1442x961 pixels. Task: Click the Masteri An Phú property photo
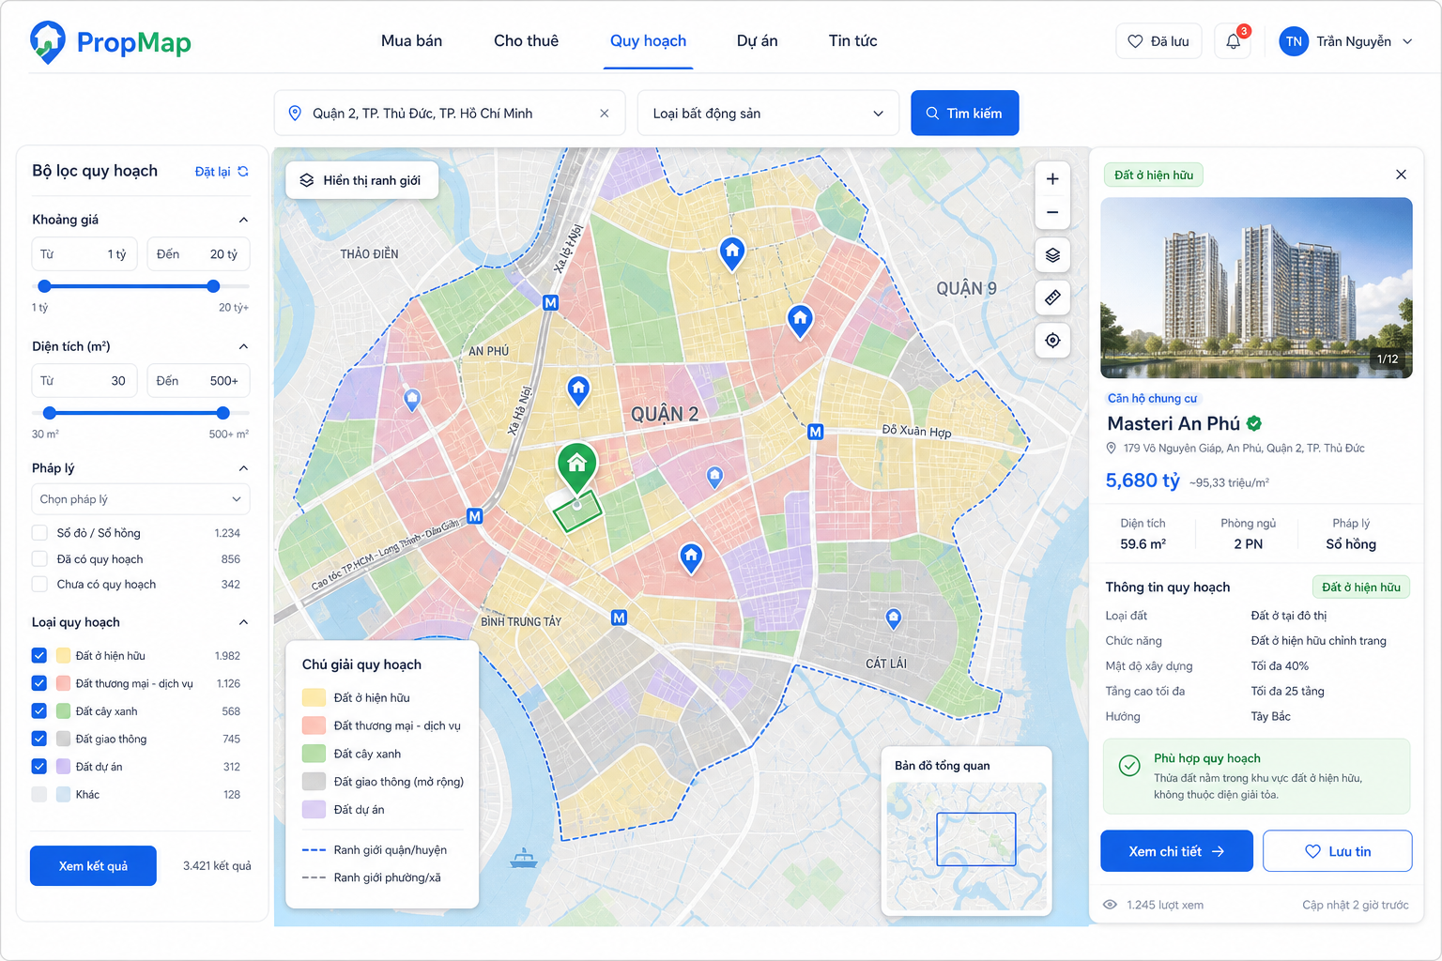pyautogui.click(x=1256, y=288)
